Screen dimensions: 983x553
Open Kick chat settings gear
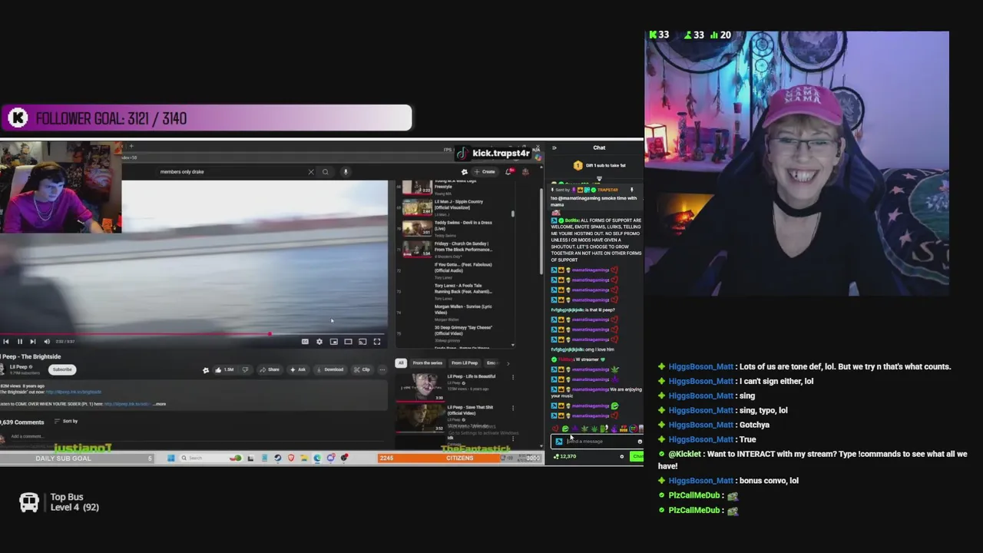click(x=622, y=457)
